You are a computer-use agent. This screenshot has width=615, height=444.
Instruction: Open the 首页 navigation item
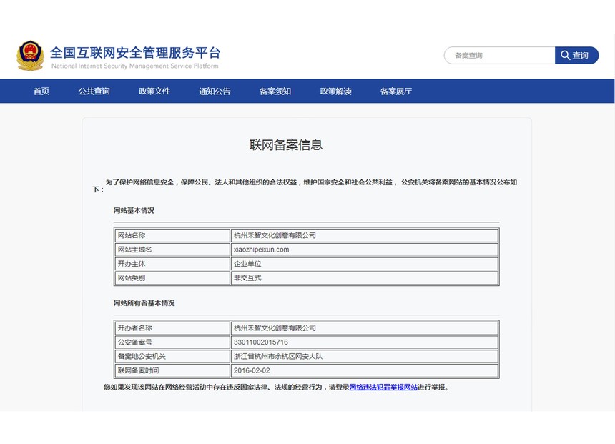click(x=41, y=91)
